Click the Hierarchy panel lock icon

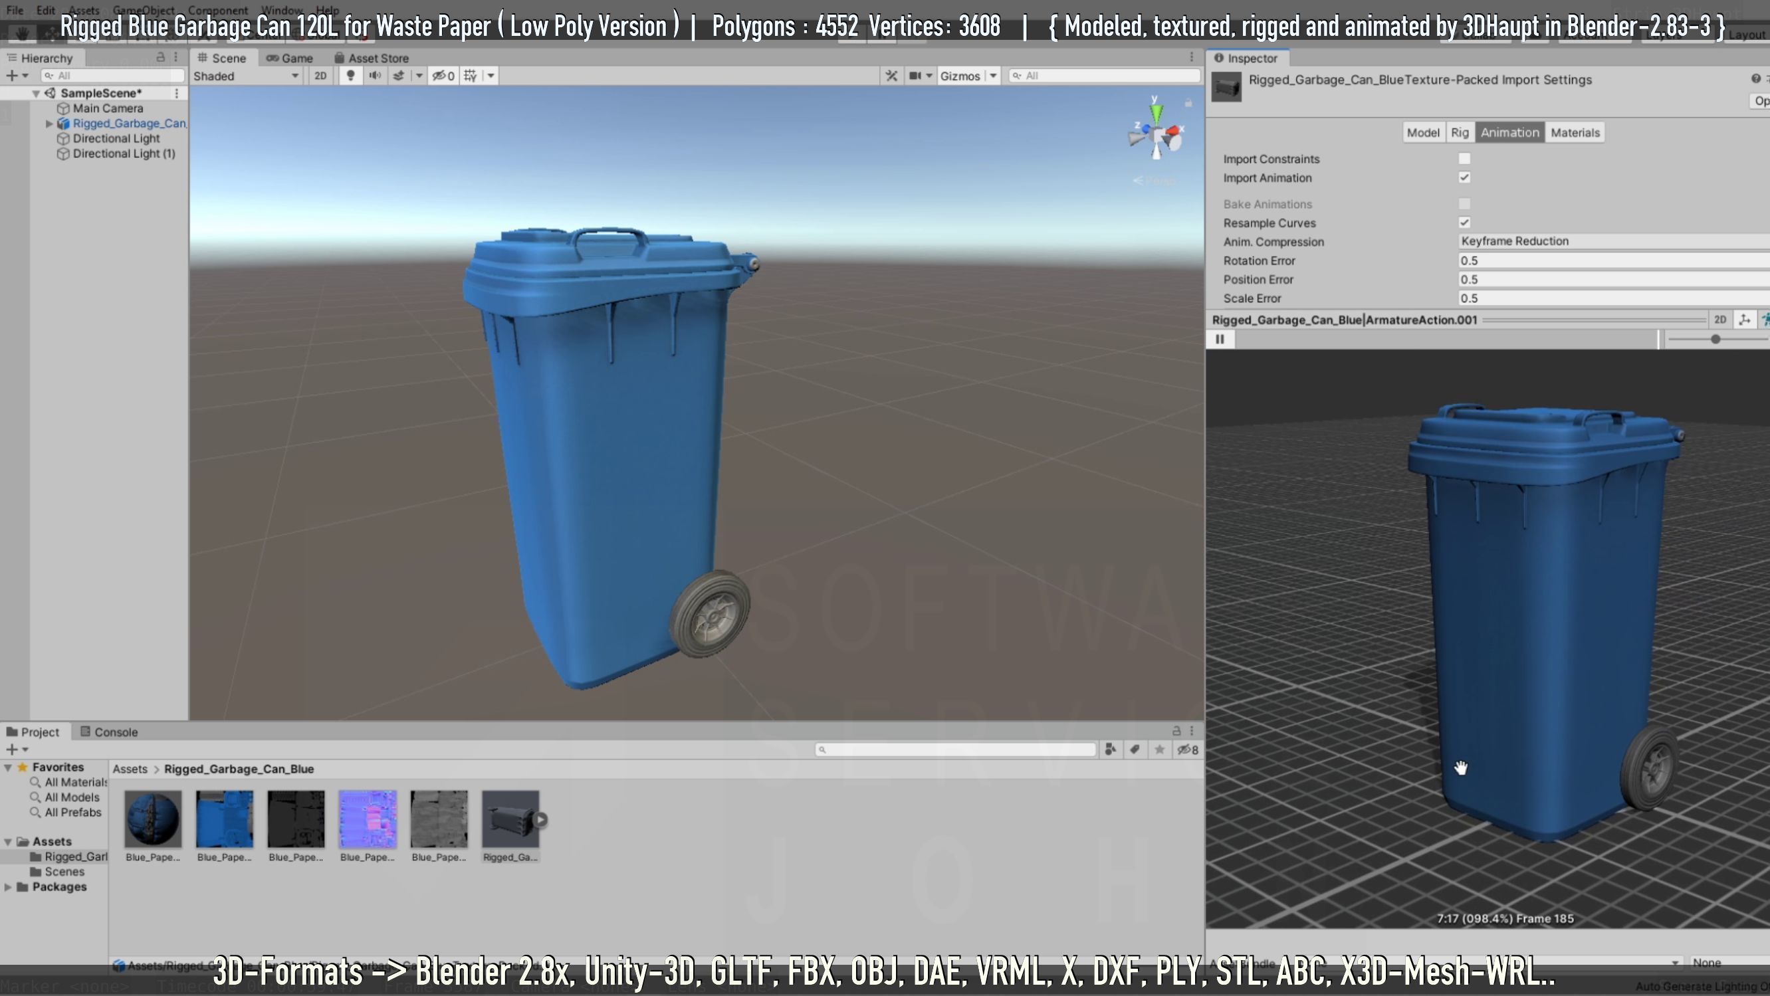(161, 58)
